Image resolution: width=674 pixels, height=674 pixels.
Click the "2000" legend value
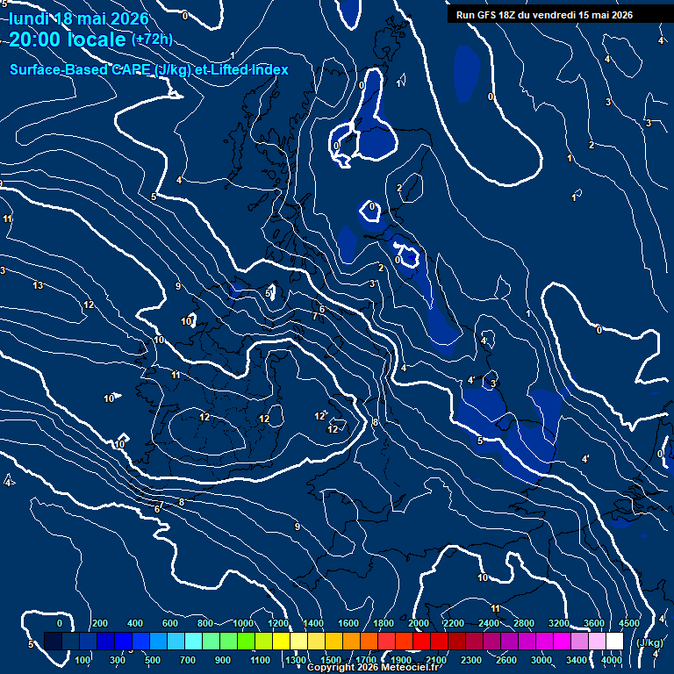(x=419, y=623)
